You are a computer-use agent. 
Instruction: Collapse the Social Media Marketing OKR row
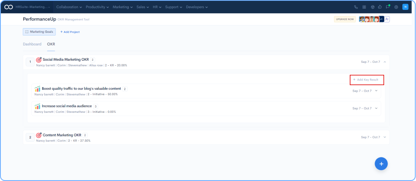tap(385, 62)
